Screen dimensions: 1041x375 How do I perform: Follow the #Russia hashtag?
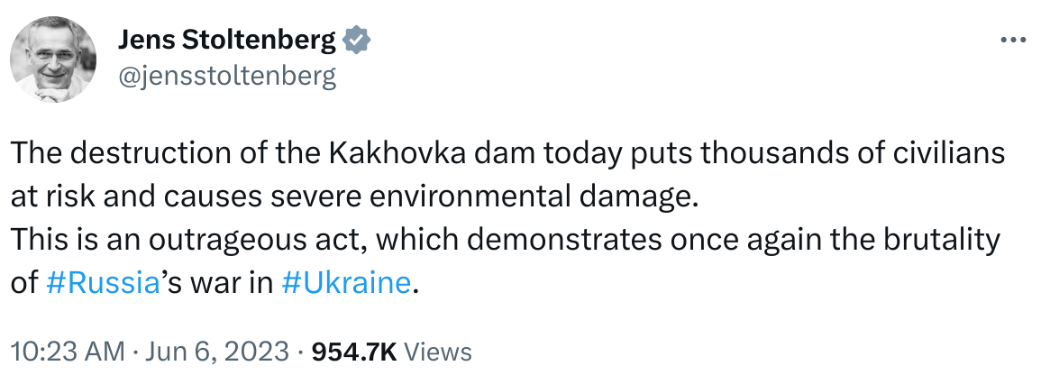pos(102,283)
